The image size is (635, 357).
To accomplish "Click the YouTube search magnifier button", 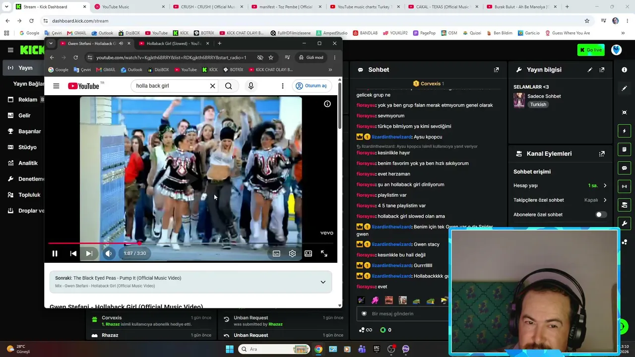I will [x=228, y=86].
